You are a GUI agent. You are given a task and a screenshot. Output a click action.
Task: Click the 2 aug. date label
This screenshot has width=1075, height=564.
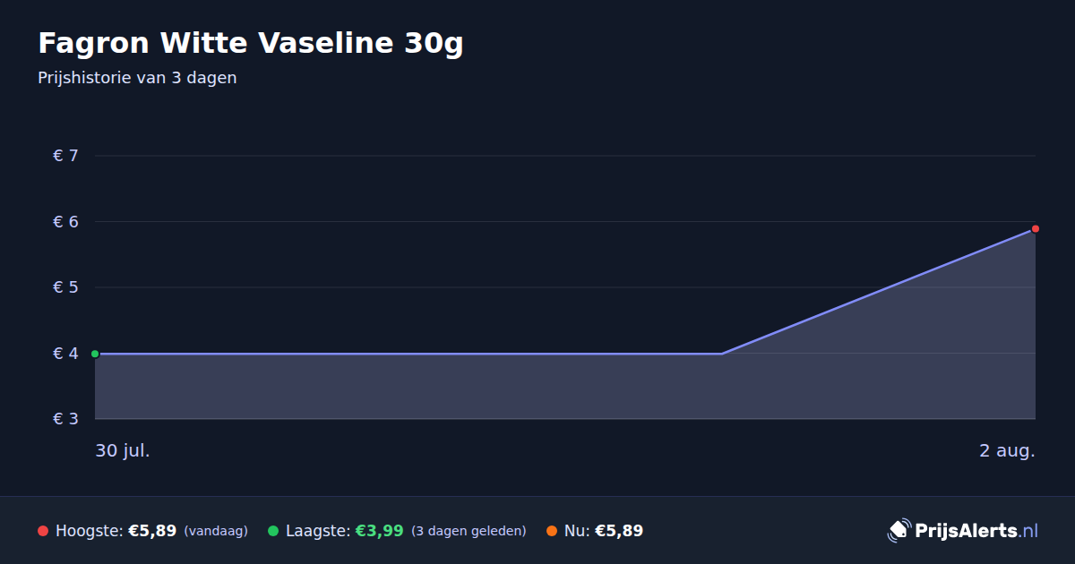click(x=1007, y=450)
